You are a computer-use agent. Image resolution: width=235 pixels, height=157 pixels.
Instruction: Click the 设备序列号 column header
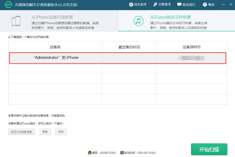(x=191, y=47)
